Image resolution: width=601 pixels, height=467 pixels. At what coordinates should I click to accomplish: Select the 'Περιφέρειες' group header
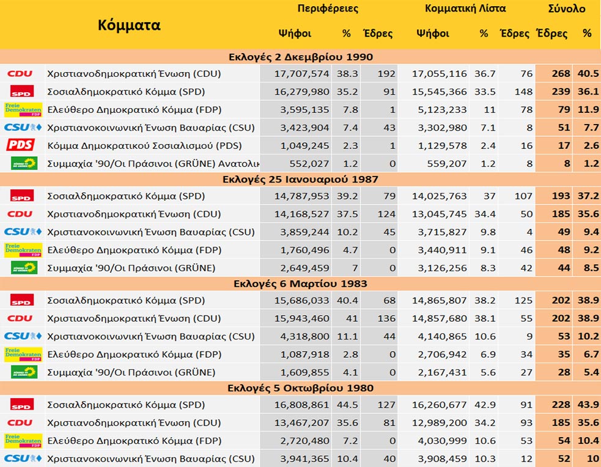(328, 9)
